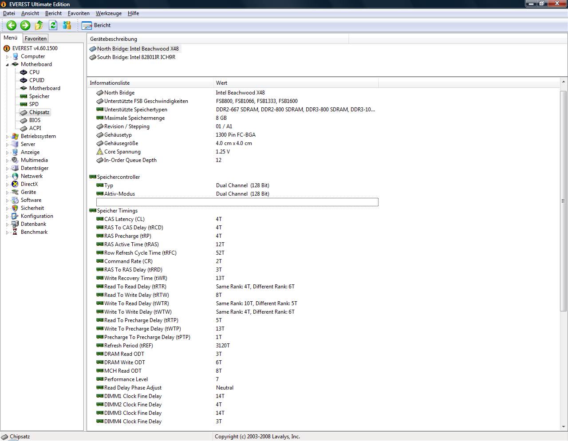
Task: Click the up-level arrow toolbar icon
Action: tap(39, 25)
